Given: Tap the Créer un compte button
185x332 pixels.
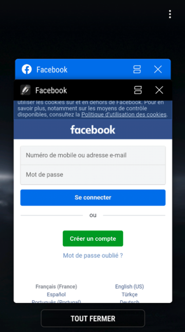Looking at the screenshot, I should point(93,238).
